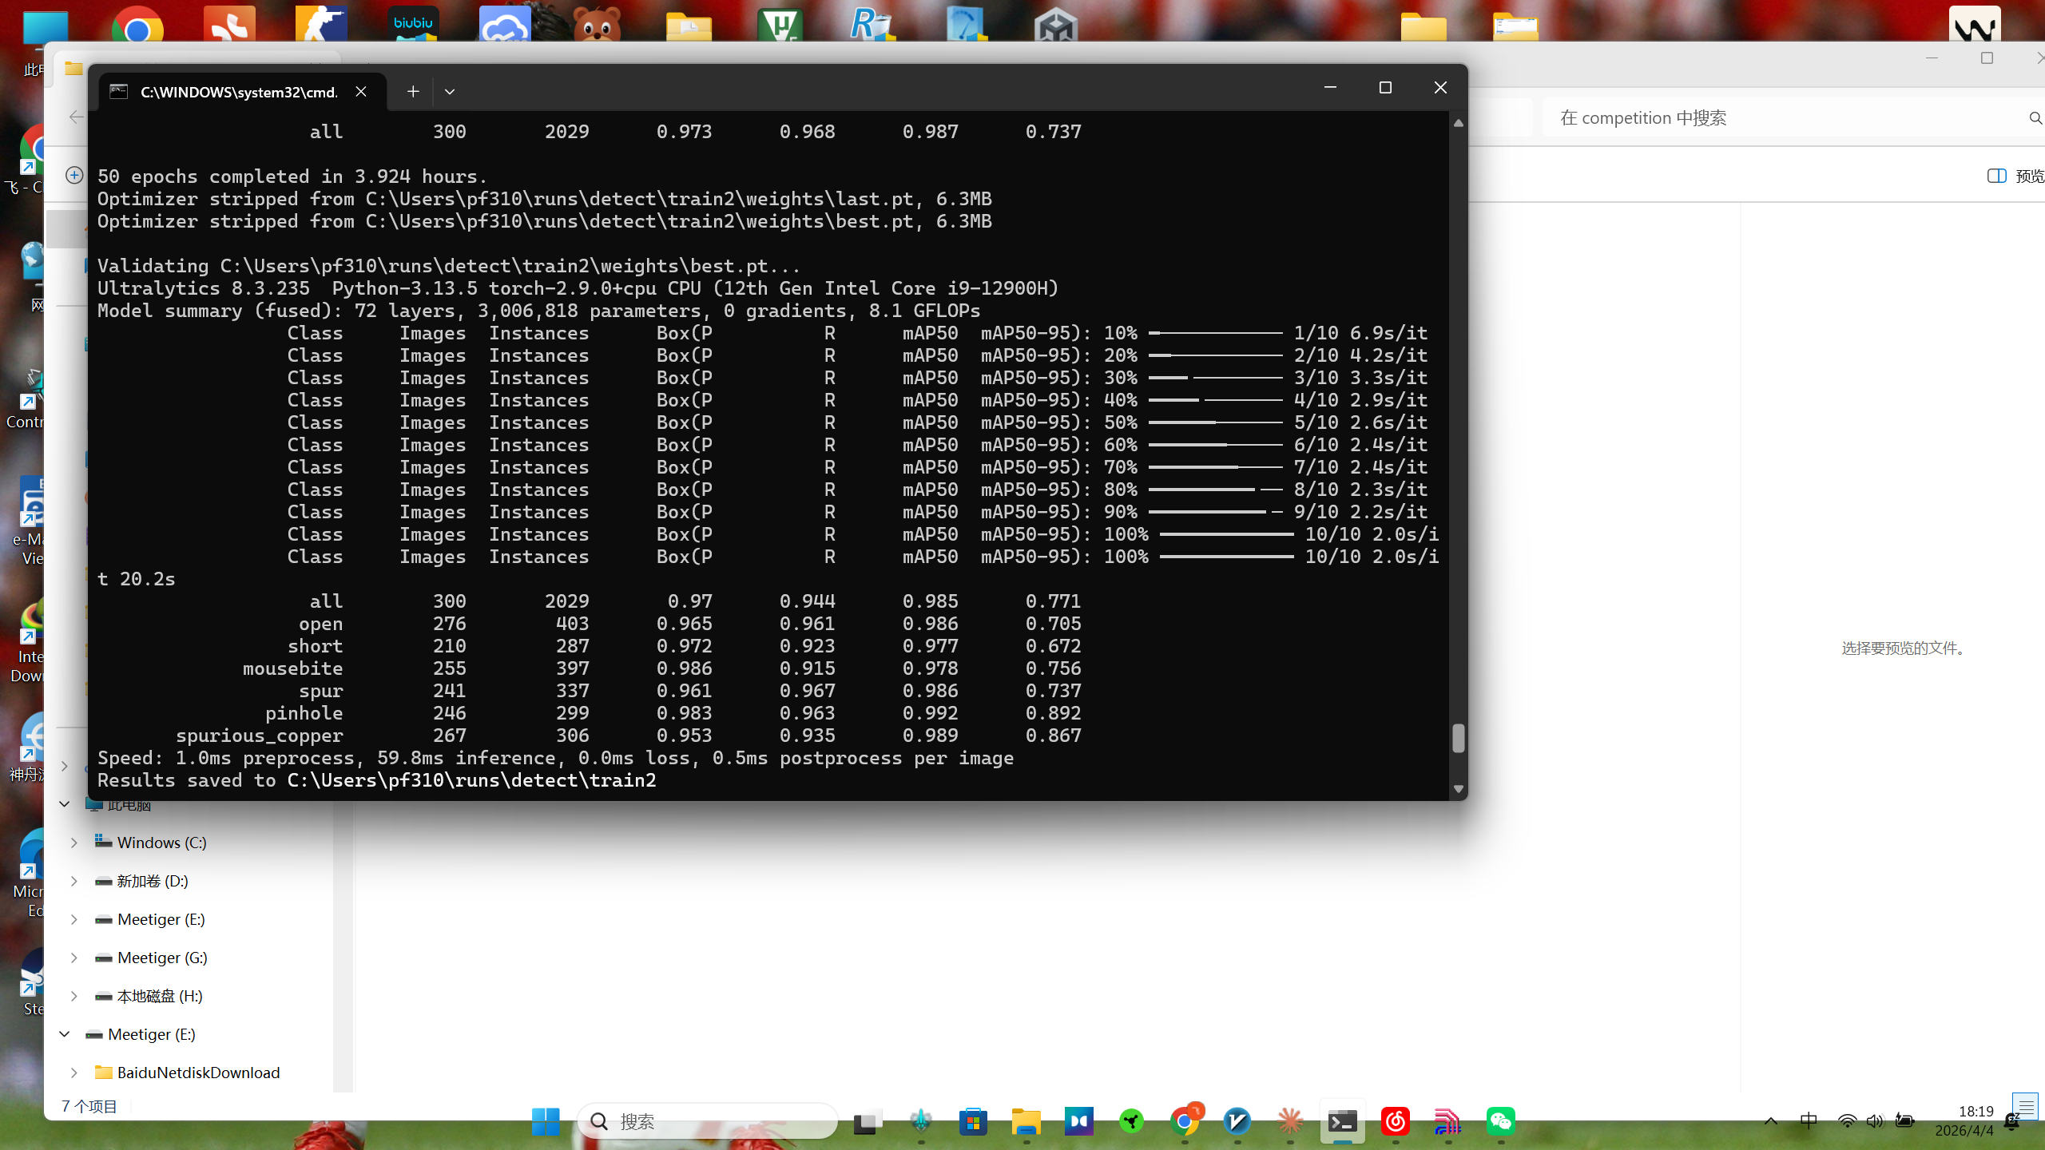Toggle the Chinese input method indicator
This screenshot has height=1150, width=2045.
click(x=1809, y=1121)
